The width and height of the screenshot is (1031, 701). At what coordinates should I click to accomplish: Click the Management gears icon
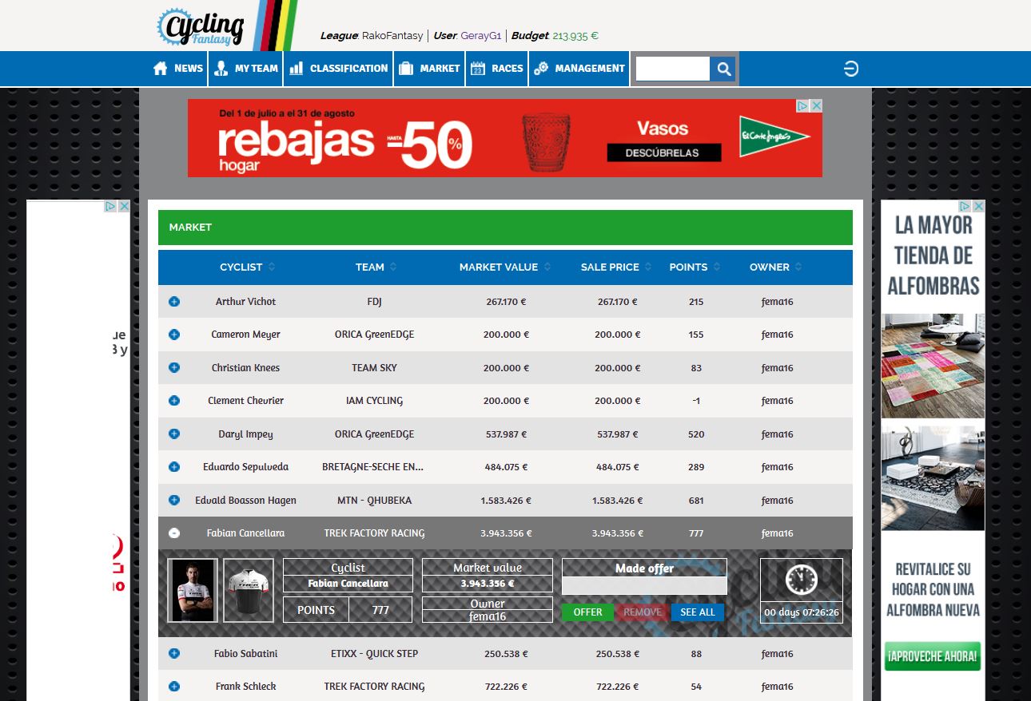(541, 69)
